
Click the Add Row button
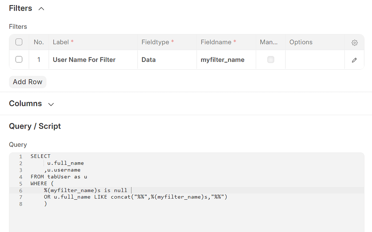(27, 82)
